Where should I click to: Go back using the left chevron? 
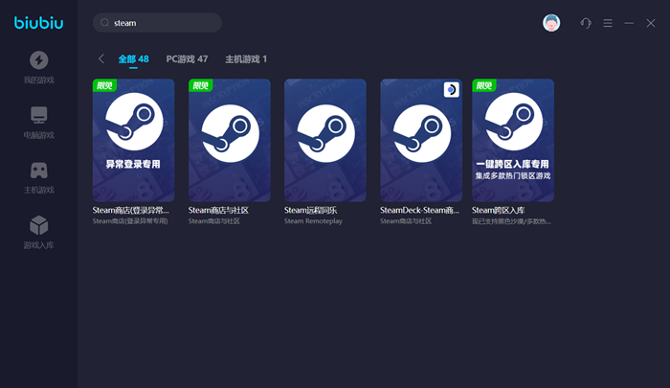pos(101,59)
